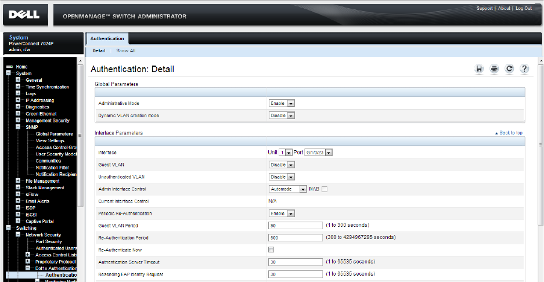Viewport: 544px width, 282px height.
Task: Click the main page vertical scrollbar
Action: tap(541, 144)
